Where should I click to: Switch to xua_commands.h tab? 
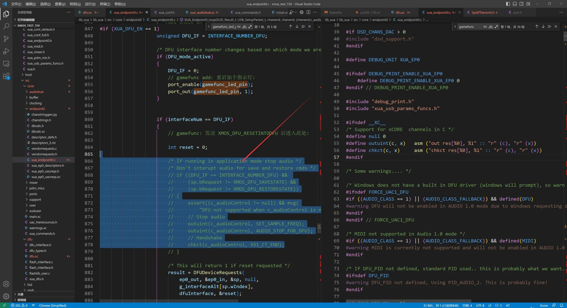pyautogui.click(x=247, y=12)
